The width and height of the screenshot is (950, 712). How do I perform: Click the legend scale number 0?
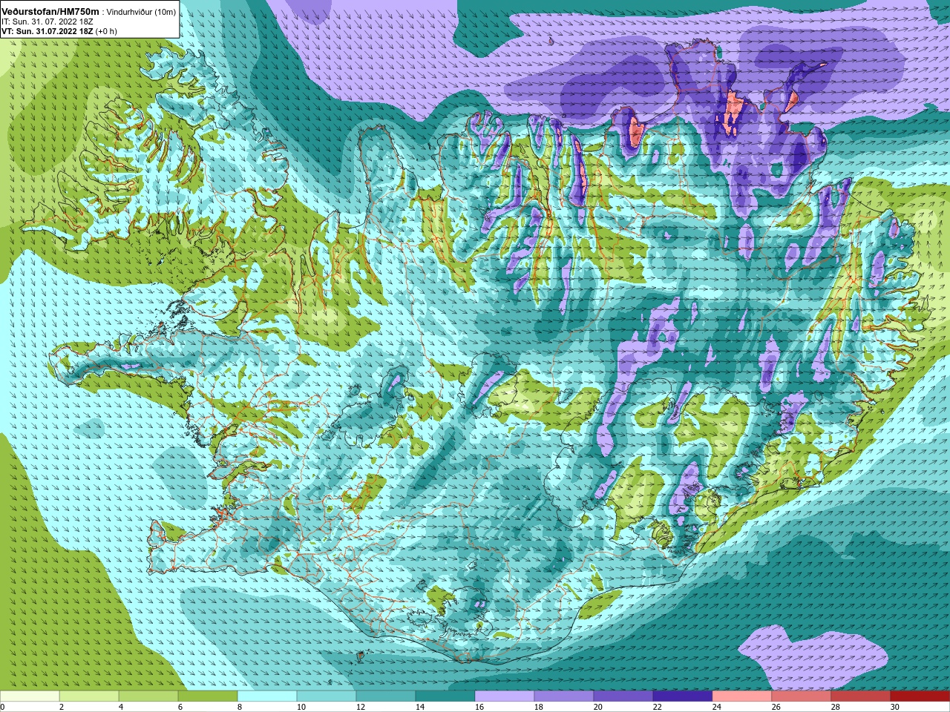click(x=3, y=707)
